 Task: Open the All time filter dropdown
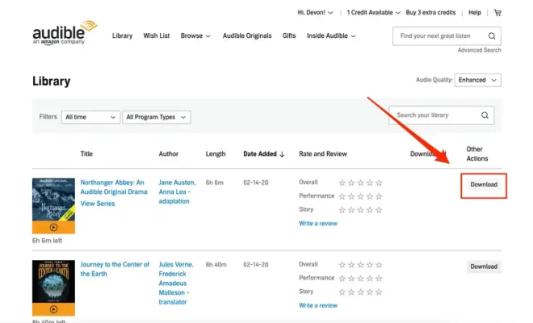coord(90,117)
